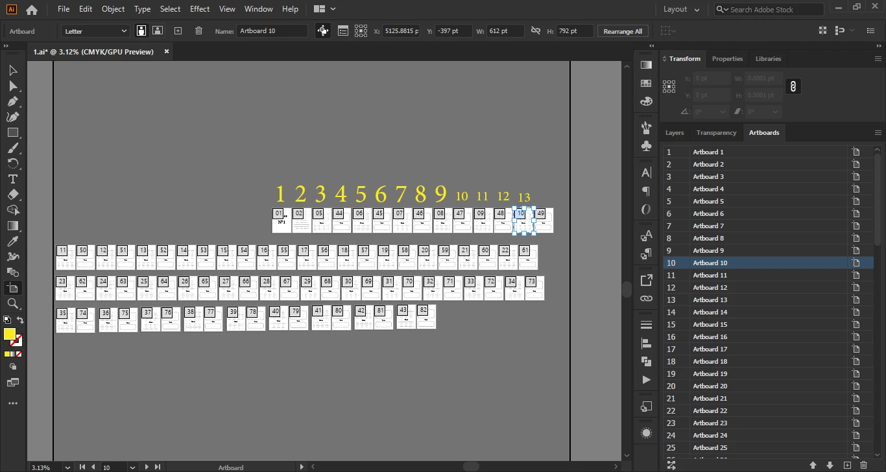Open the Letter preset dropdown
Viewport: 886px width, 472px height.
(x=96, y=30)
